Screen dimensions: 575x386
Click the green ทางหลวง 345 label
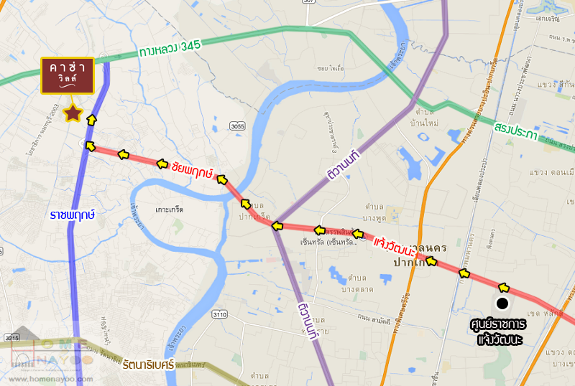click(170, 49)
